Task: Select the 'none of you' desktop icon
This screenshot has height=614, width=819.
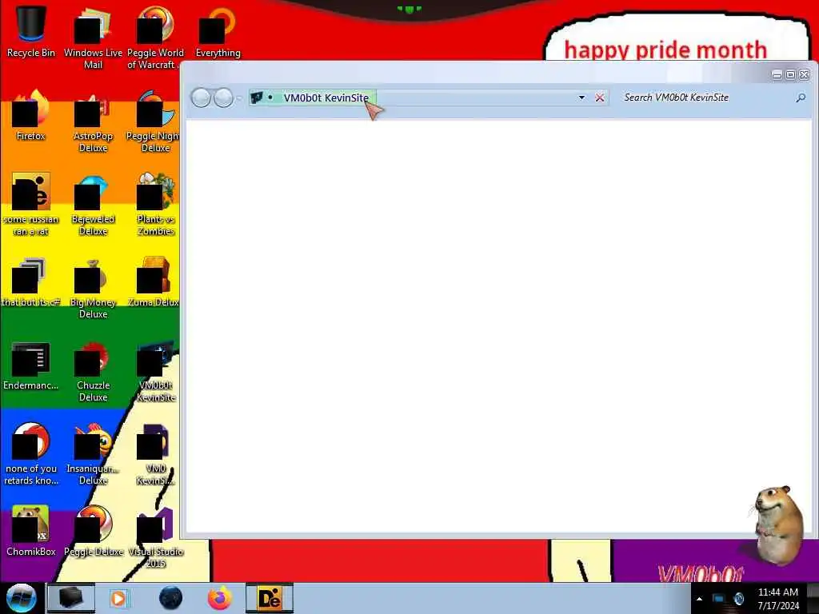Action: click(31, 454)
